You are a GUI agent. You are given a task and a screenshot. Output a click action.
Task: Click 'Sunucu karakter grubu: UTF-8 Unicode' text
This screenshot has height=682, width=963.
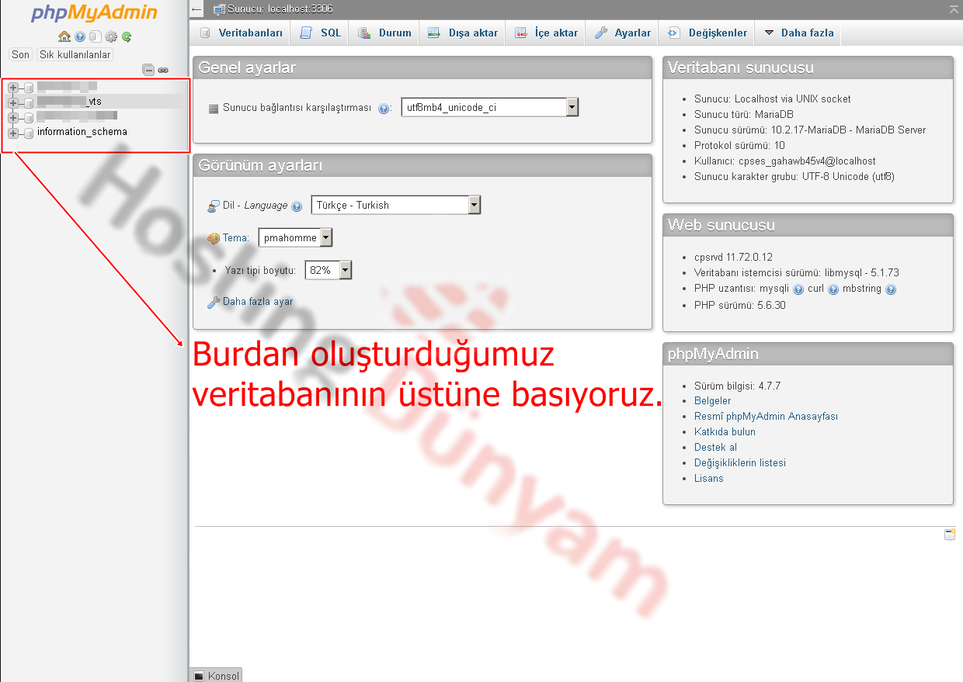point(794,177)
